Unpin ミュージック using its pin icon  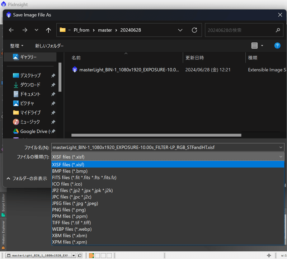click(53, 122)
